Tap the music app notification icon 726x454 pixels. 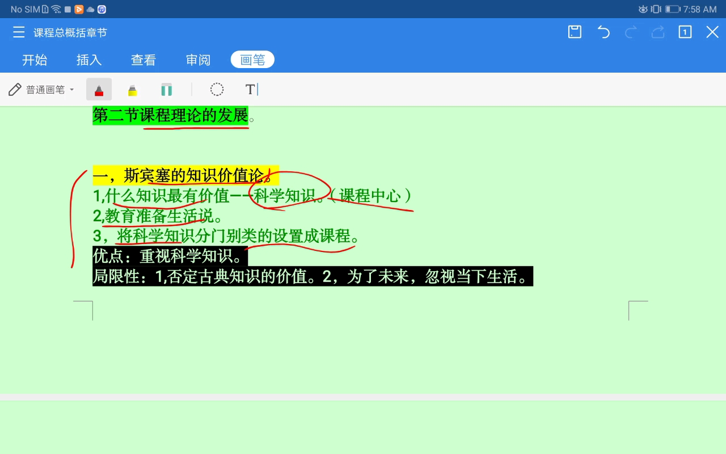tap(102, 9)
